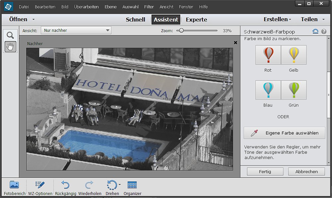Choose the Blau blue balloon preset
The image size is (332, 198).
tap(268, 90)
